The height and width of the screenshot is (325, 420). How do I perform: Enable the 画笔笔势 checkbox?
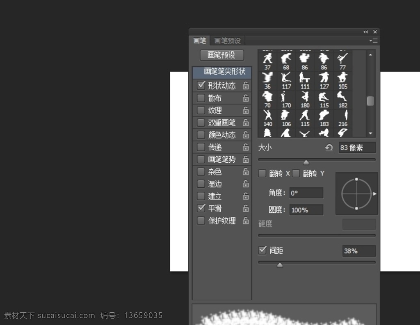(x=201, y=159)
